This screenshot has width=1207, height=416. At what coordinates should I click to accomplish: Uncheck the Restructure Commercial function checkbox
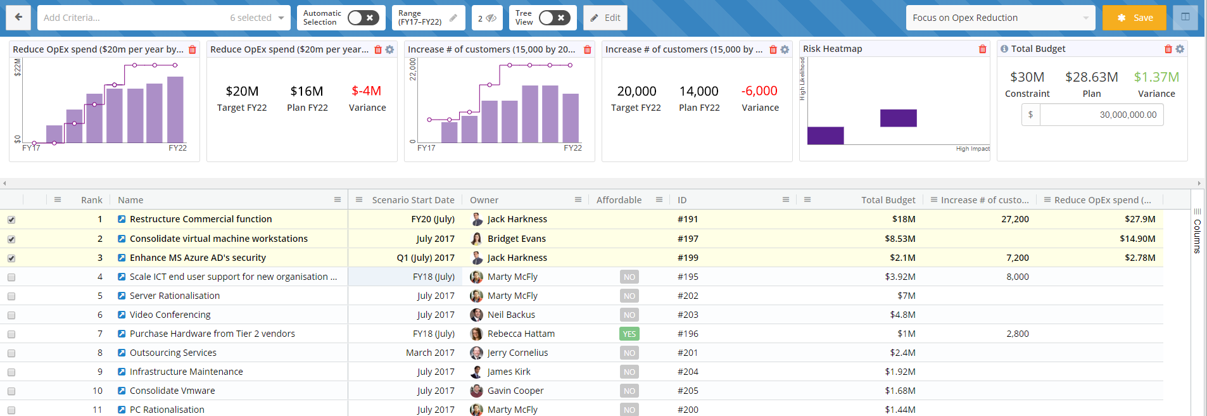[x=11, y=220]
